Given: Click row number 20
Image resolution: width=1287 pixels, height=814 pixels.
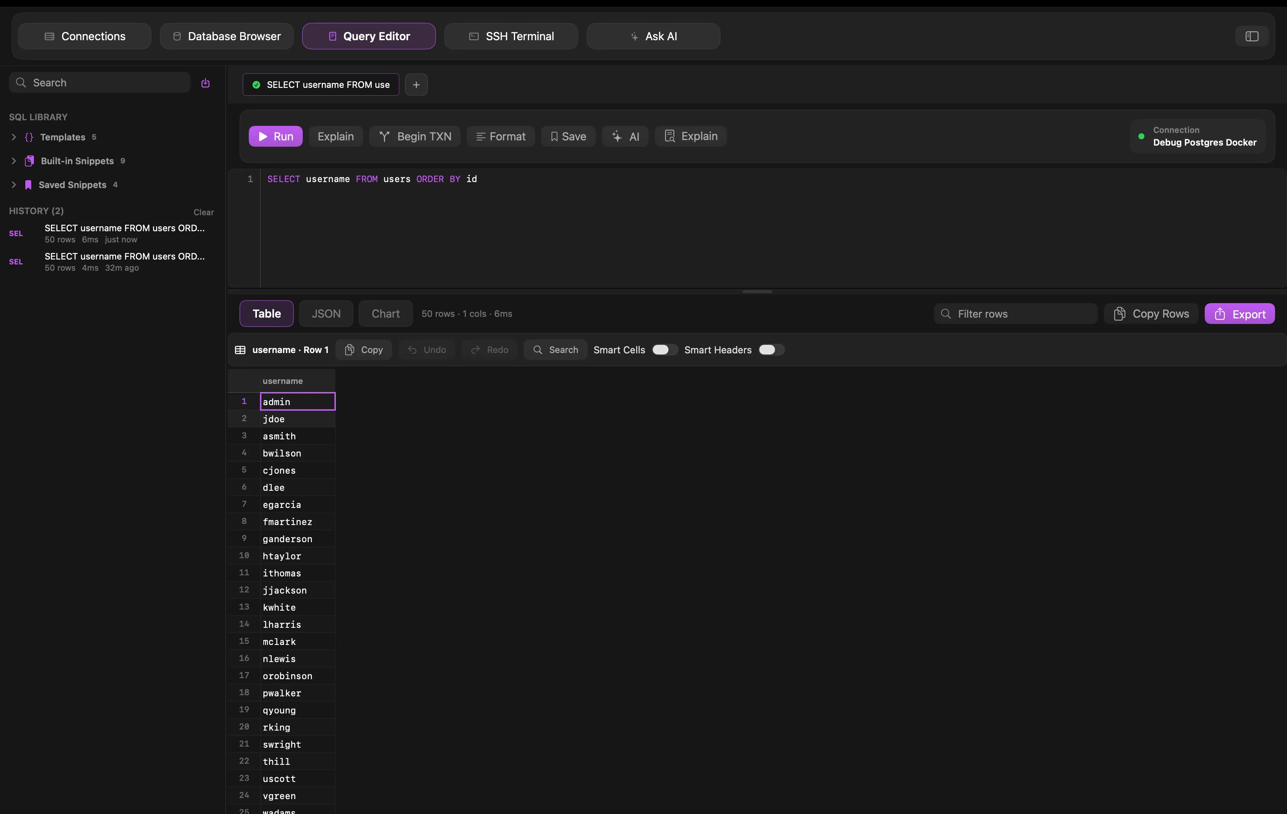Looking at the screenshot, I should pos(244,727).
